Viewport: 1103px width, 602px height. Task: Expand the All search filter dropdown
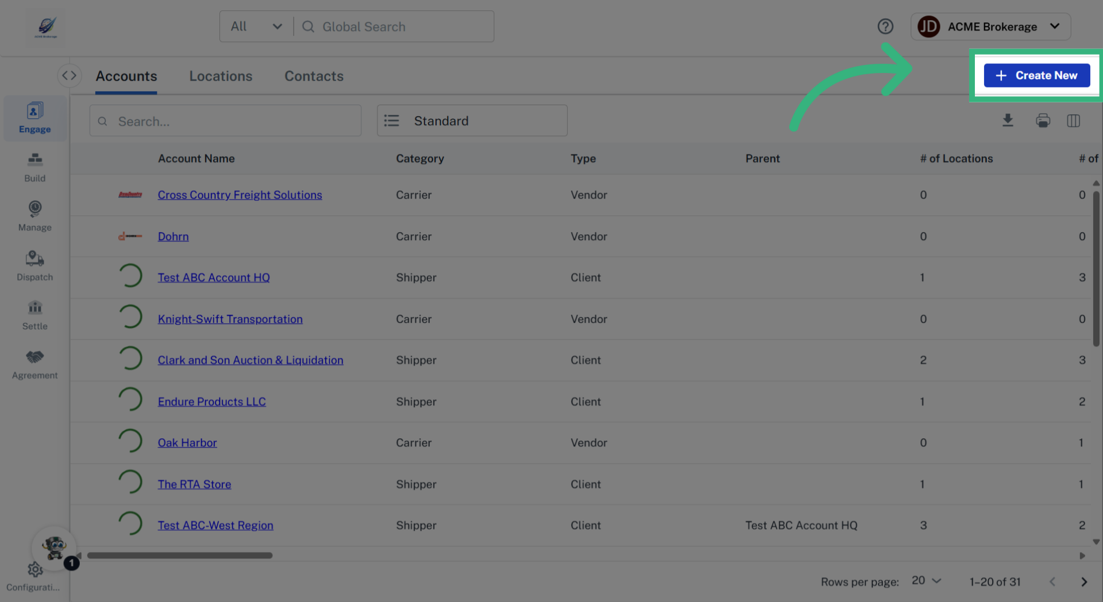coord(256,26)
